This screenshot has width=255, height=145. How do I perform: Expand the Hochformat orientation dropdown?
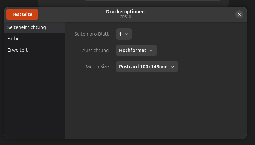[x=136, y=50]
